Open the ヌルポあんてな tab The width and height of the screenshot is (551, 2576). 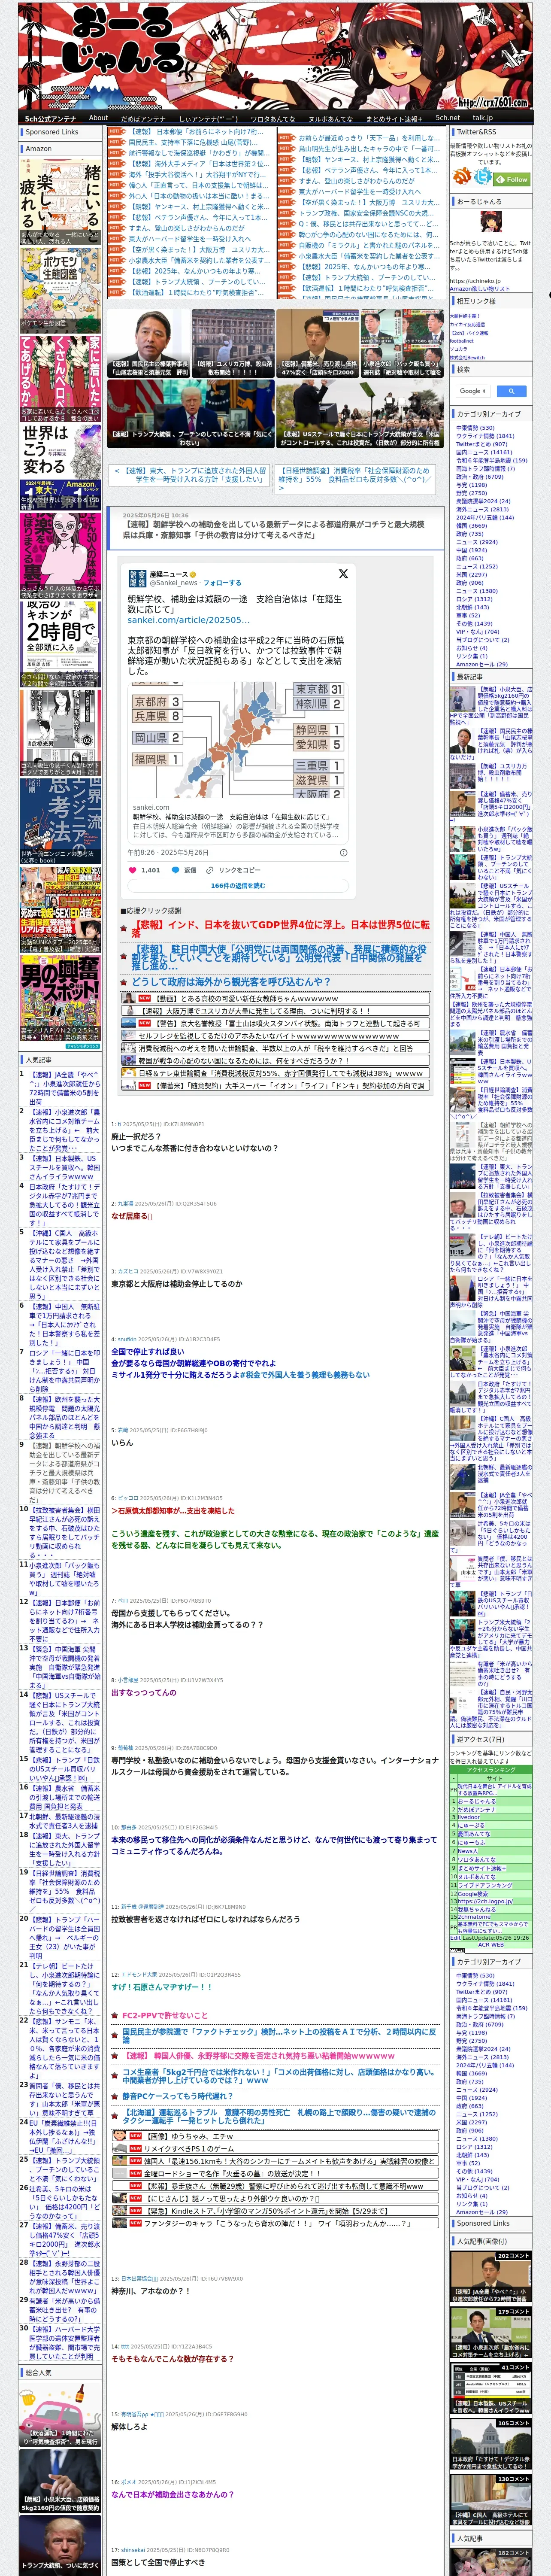click(x=330, y=118)
